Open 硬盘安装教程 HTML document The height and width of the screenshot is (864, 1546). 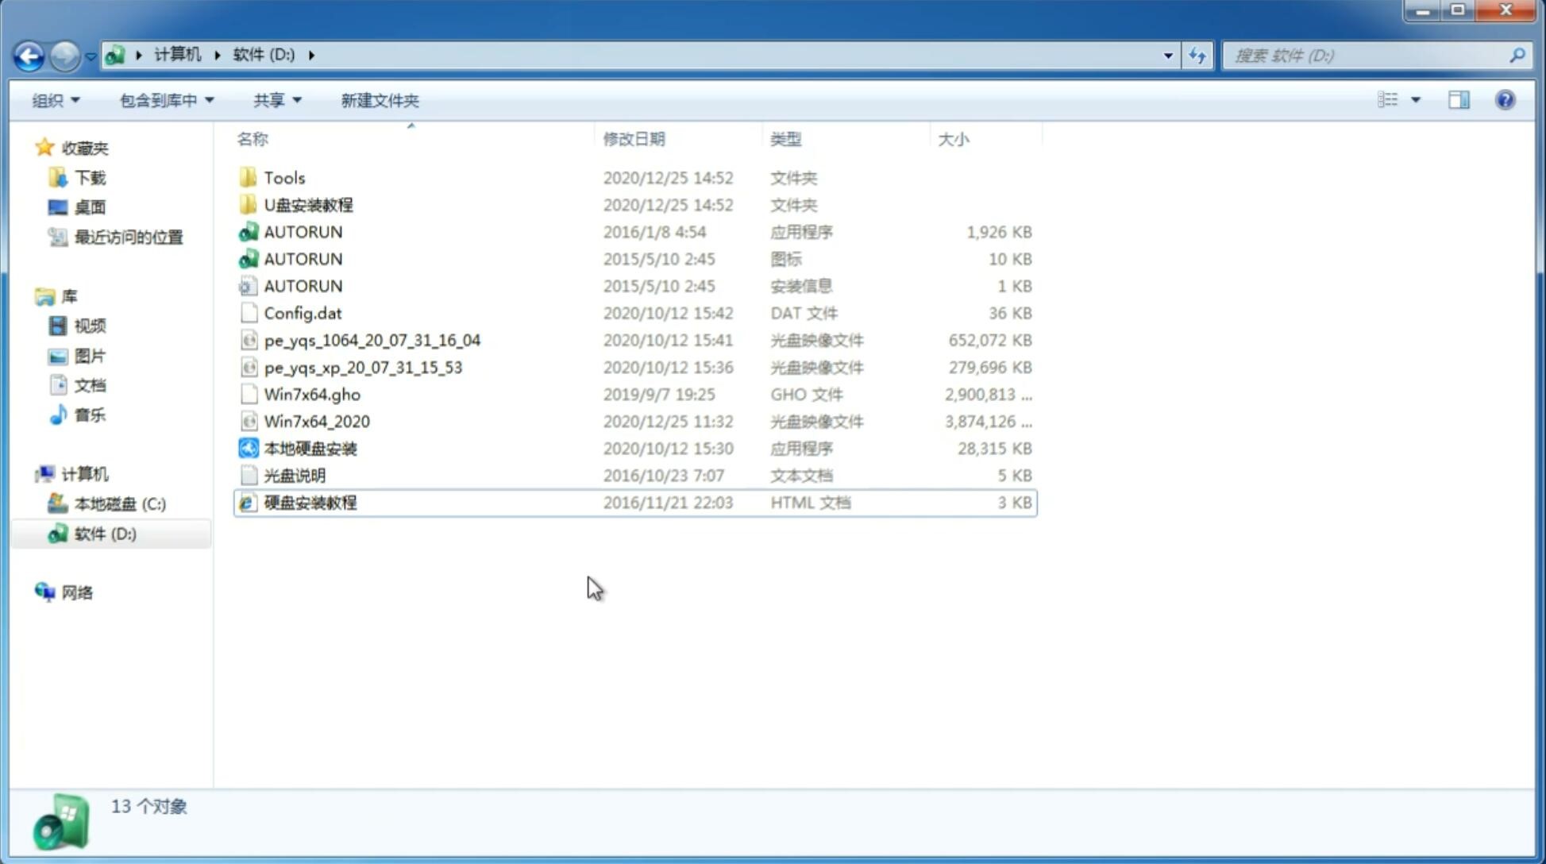(310, 502)
